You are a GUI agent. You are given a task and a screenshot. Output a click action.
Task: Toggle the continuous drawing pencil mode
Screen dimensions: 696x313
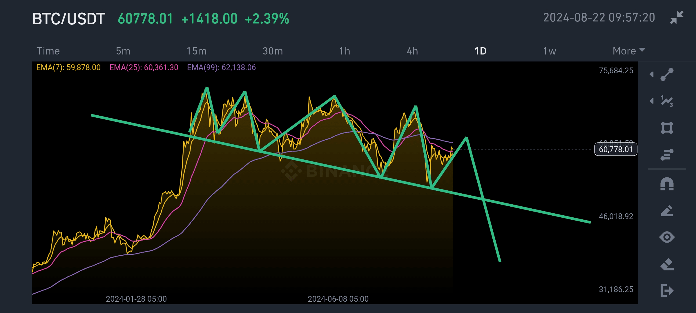pos(667,211)
